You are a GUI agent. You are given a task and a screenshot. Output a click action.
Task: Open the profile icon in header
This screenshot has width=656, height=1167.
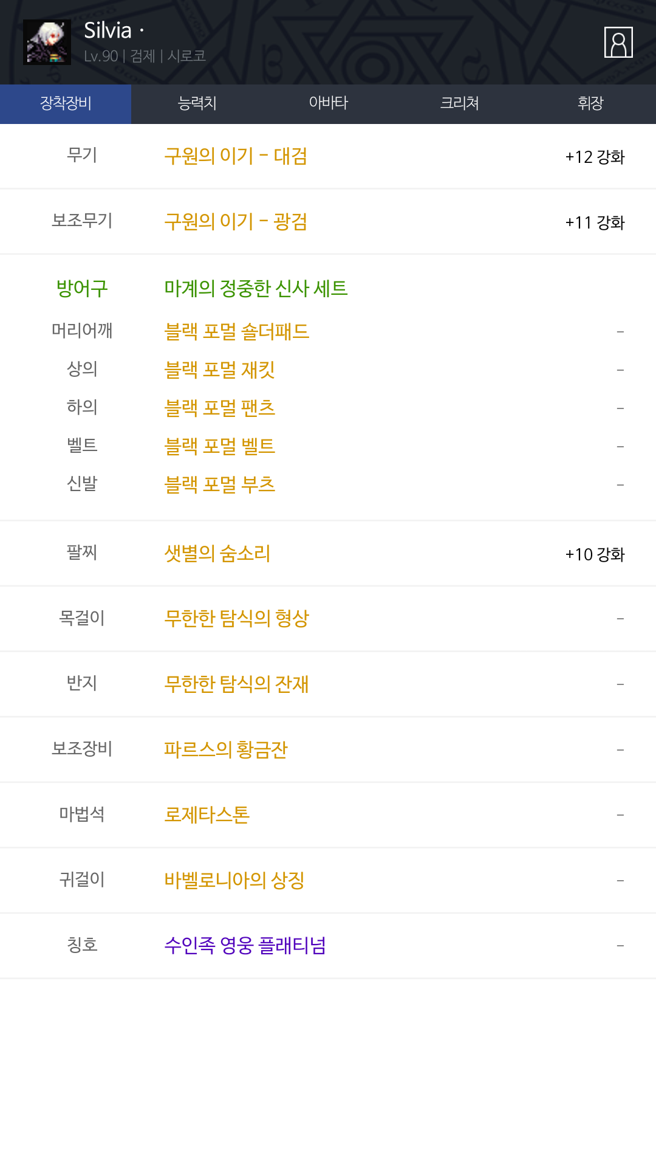(x=618, y=43)
